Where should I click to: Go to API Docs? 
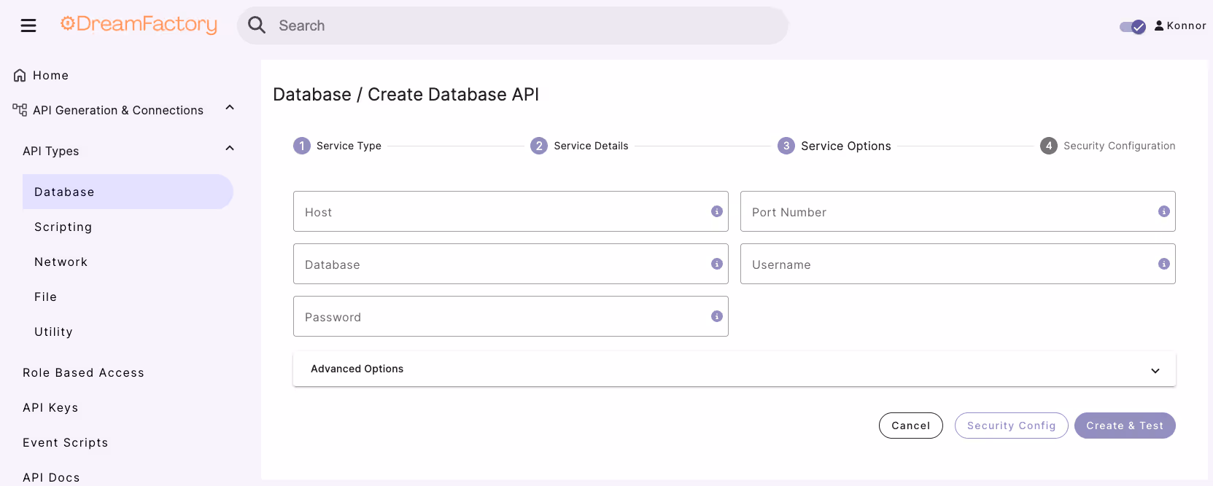pos(51,477)
